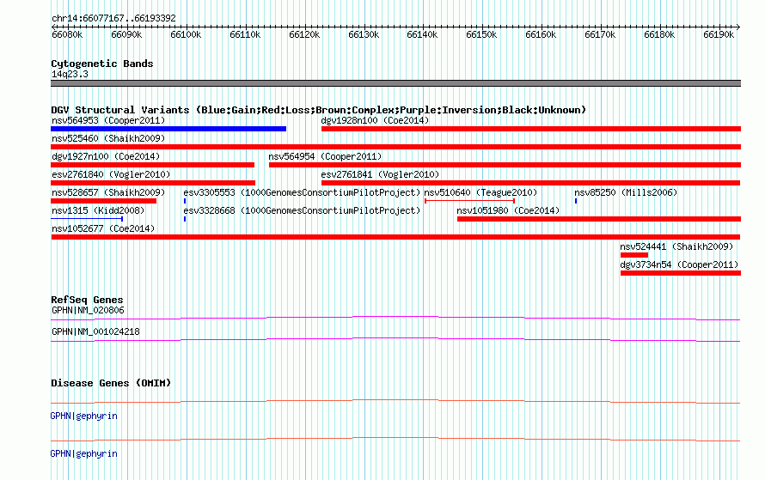Click the 66080k ruler tick label
This screenshot has height=480, width=765.
pyautogui.click(x=67, y=34)
